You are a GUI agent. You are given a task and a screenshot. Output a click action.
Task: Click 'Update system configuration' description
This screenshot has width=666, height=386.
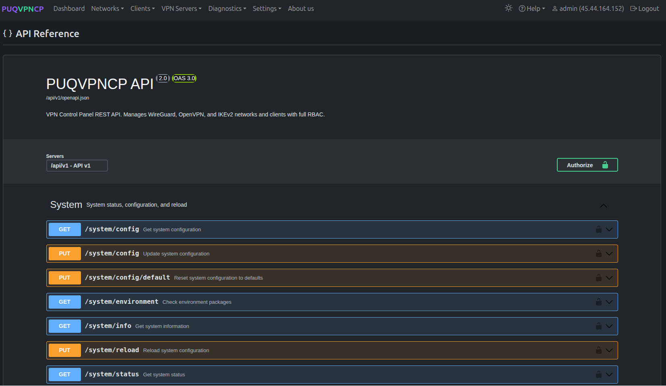pyautogui.click(x=176, y=254)
